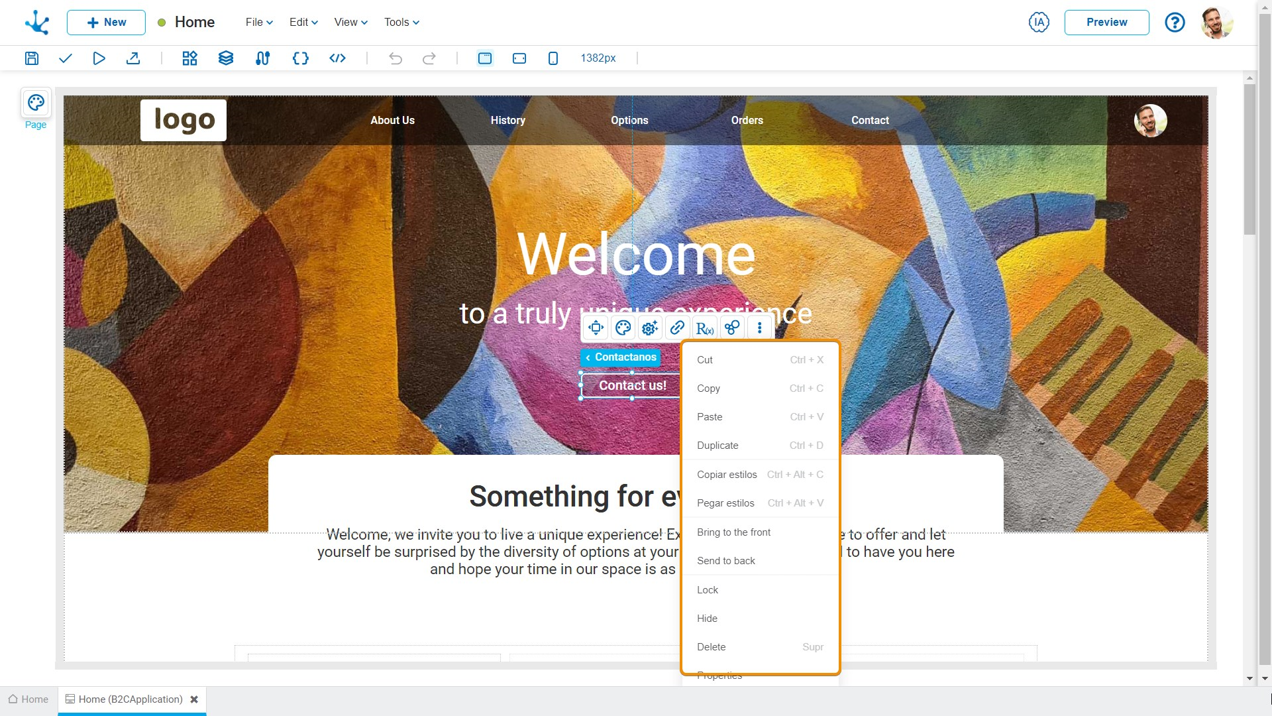Screen dimensions: 1272x716
Task: Expand the Edit dropdown menu
Action: (302, 22)
